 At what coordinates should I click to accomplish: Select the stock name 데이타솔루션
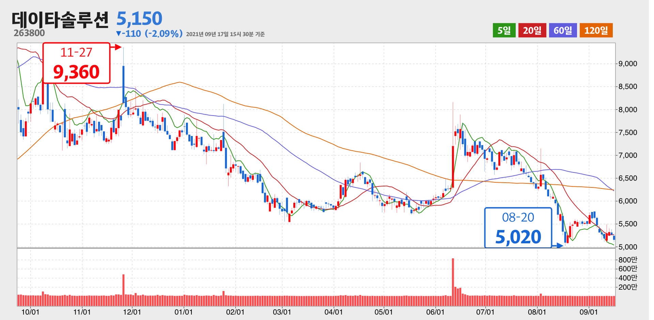60,20
